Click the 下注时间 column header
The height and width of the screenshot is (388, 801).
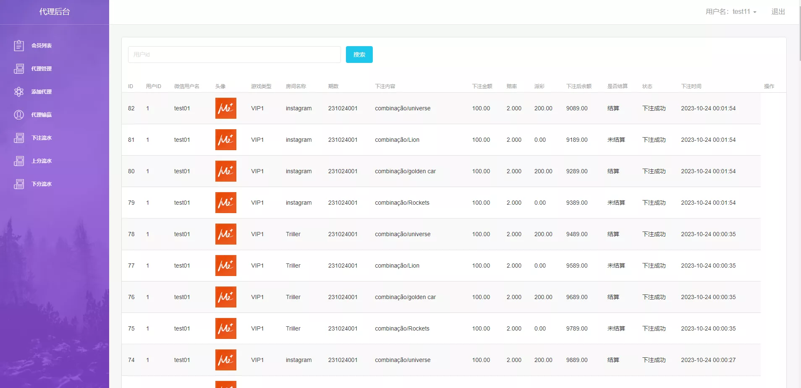[691, 86]
